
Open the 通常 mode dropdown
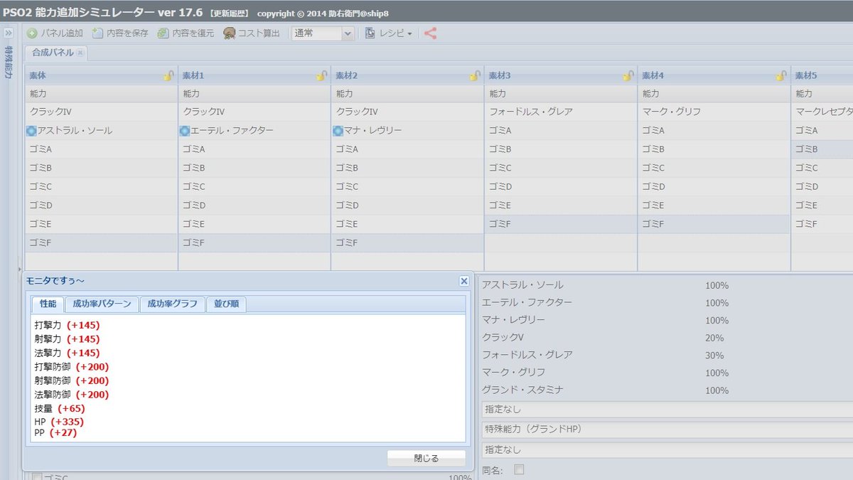(x=348, y=33)
